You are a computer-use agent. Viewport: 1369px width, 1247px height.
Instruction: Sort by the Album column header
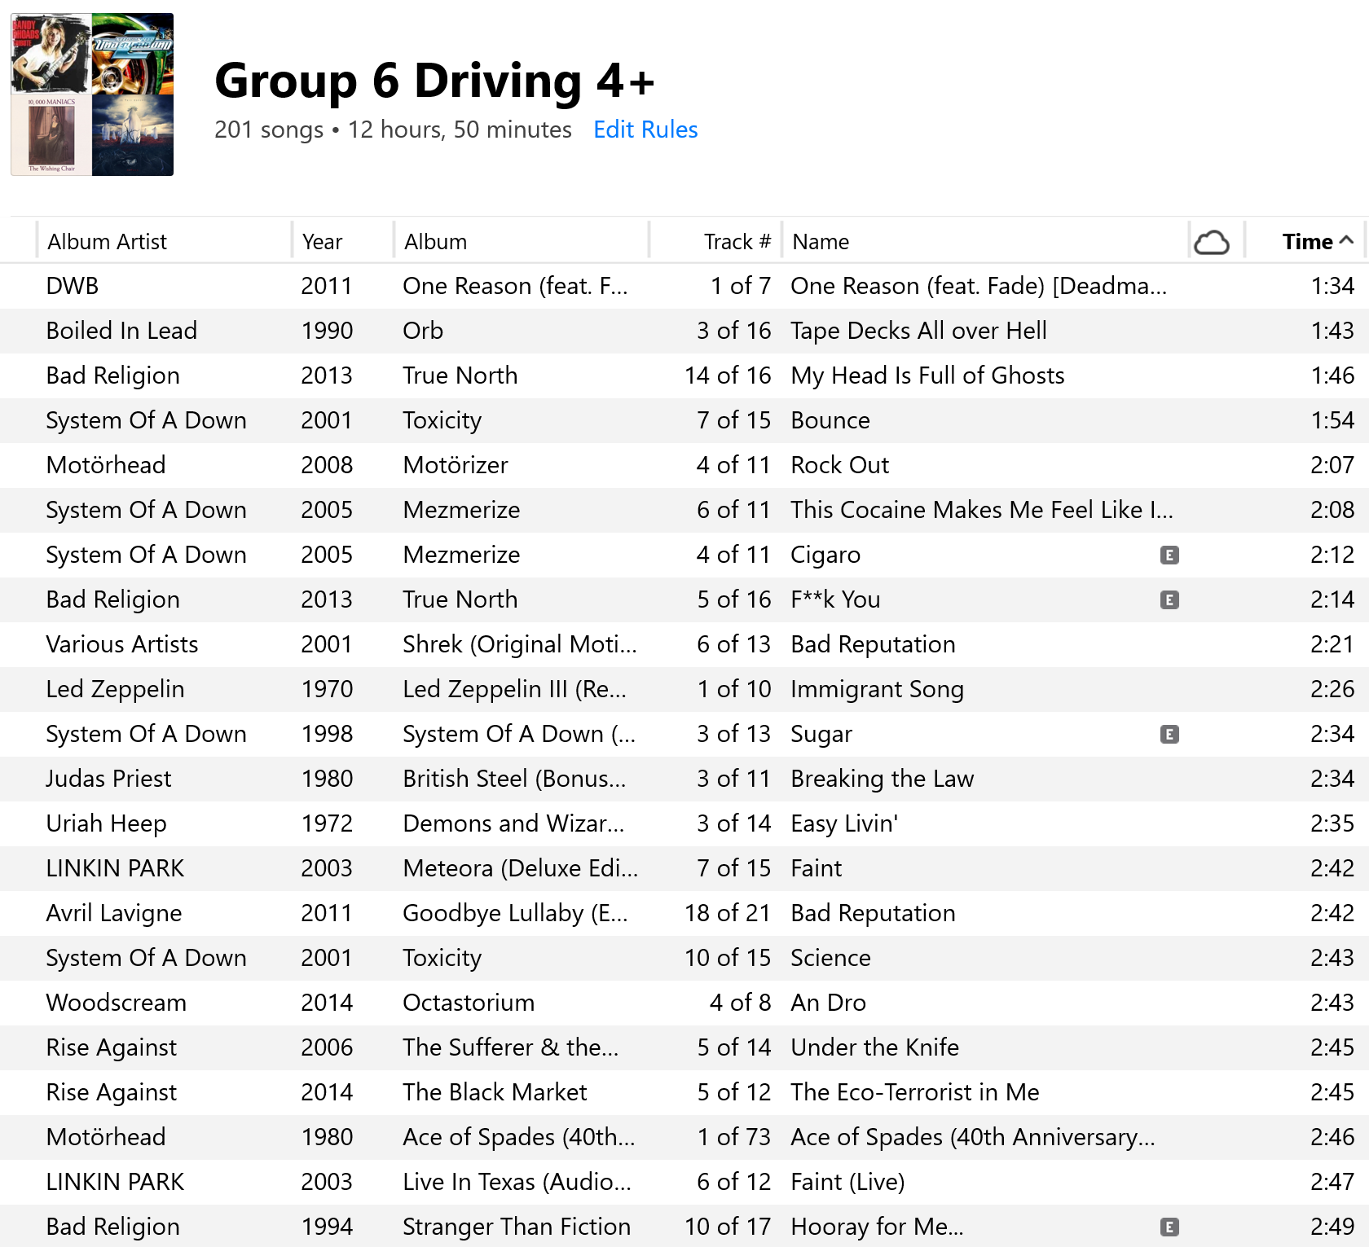(x=435, y=242)
